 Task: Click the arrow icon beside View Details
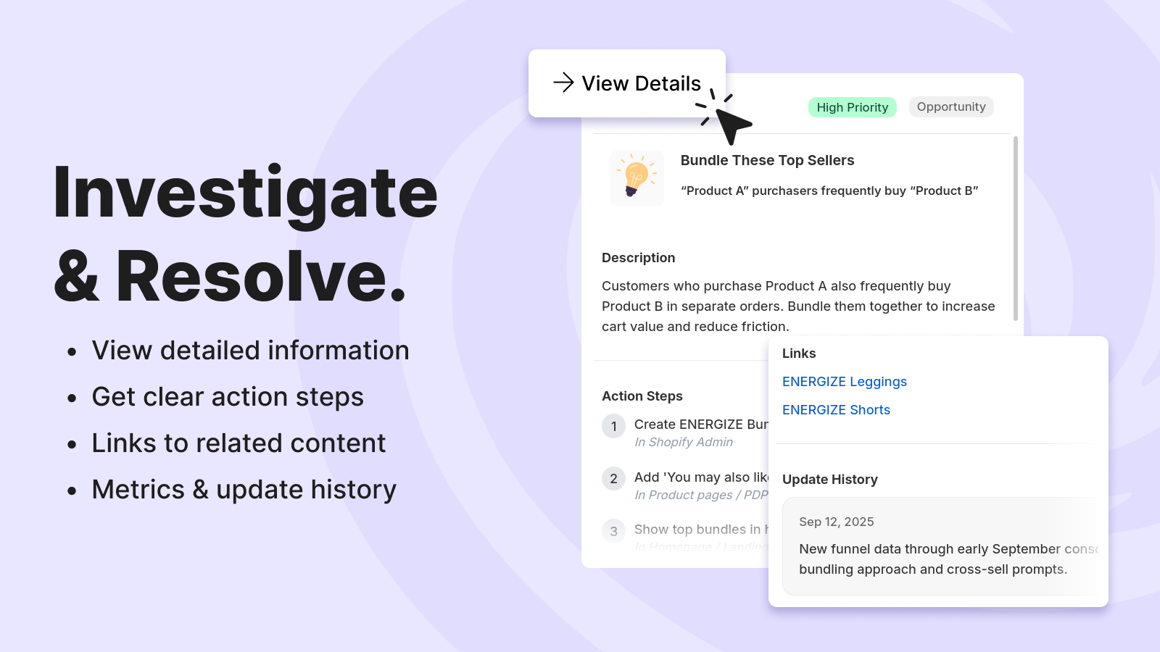[563, 83]
